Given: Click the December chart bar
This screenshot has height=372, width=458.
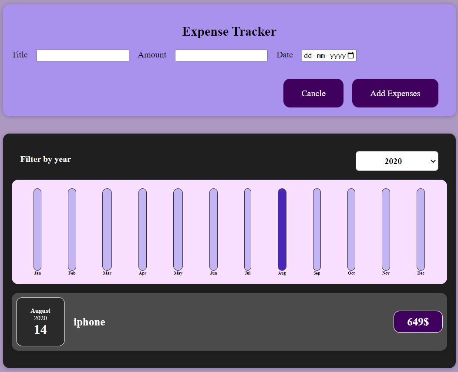Looking at the screenshot, I should pos(421,228).
